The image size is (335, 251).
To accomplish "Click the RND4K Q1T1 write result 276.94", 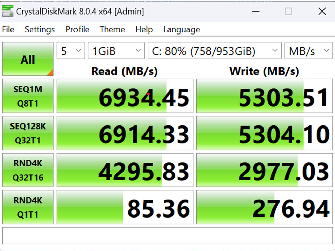I will tap(265, 207).
